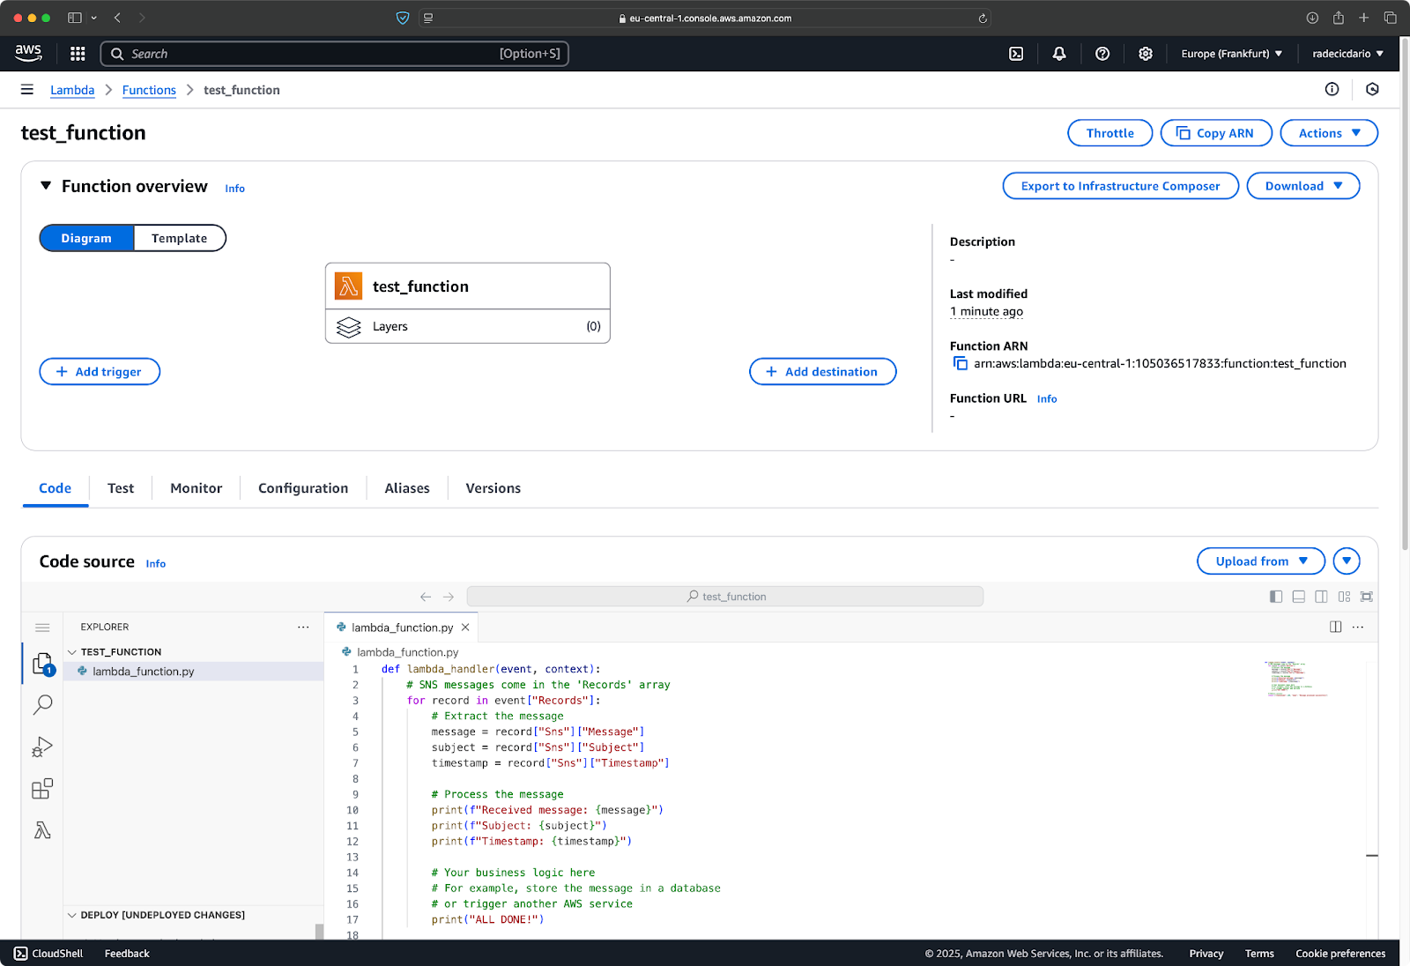This screenshot has height=966, width=1410.
Task: Open CloudShell from top navigation bar
Action: [1016, 54]
